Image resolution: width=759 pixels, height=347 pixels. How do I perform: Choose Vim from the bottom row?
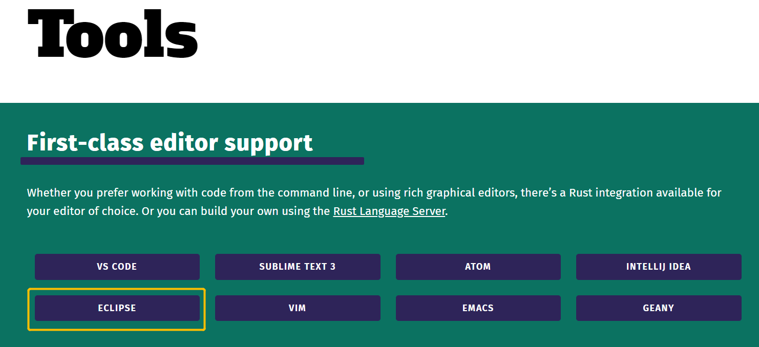pyautogui.click(x=298, y=308)
